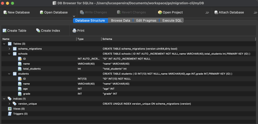Click the Tables (3) table icon
Screen dimensions: 258x124
pyautogui.click(x=10, y=44)
